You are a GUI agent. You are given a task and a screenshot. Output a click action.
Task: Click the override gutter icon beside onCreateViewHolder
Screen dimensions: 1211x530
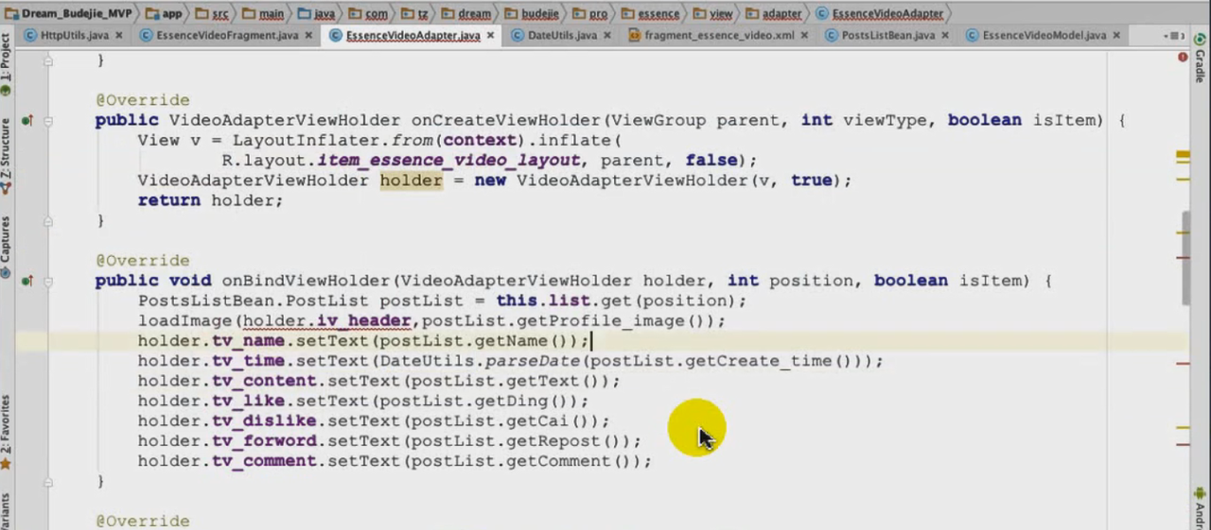pyautogui.click(x=27, y=121)
